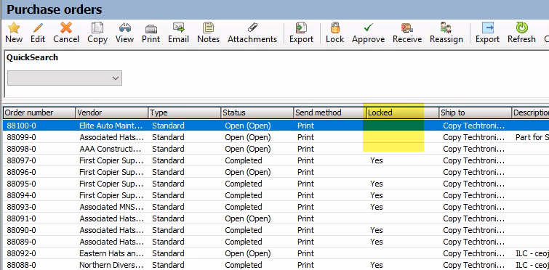The image size is (549, 270).
Task: Select order 88100-0 row
Action: (x=276, y=126)
